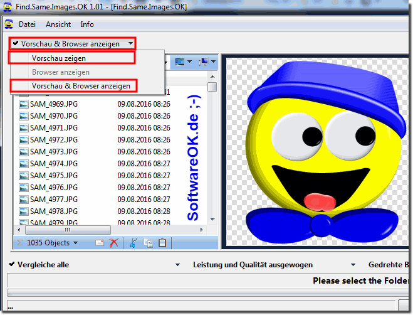Screen dimensions: 413x315
Task: Click the file list scroll down arrow
Action: [212, 220]
